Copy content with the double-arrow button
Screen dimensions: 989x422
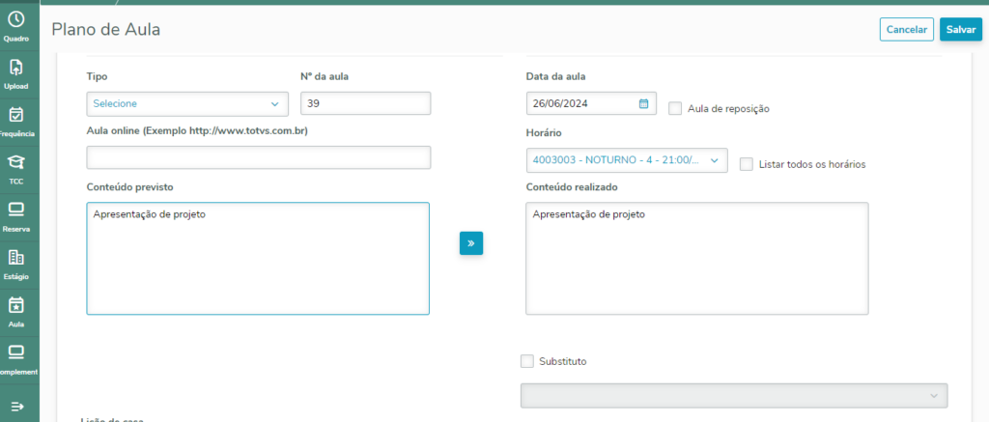pyautogui.click(x=471, y=243)
